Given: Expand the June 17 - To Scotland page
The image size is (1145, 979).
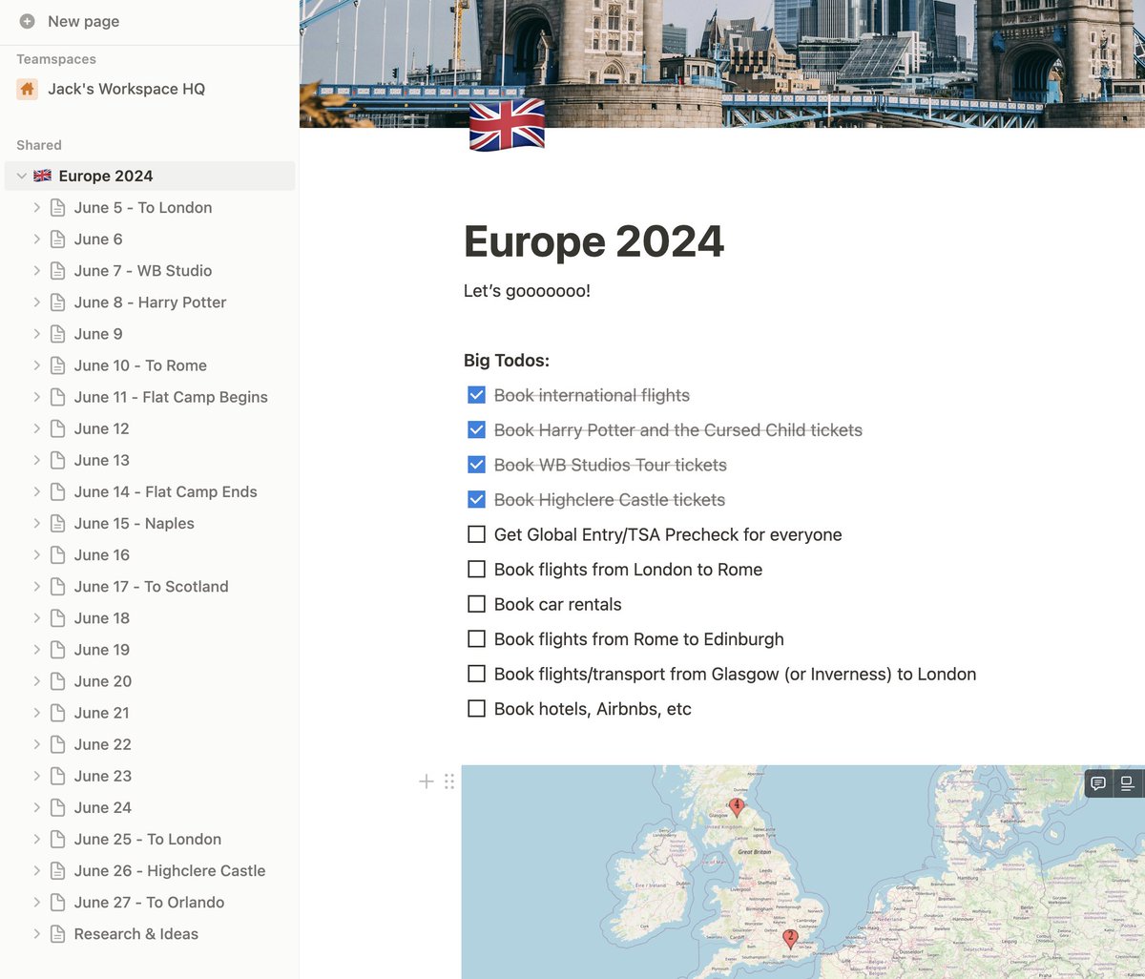Looking at the screenshot, I should 36,586.
